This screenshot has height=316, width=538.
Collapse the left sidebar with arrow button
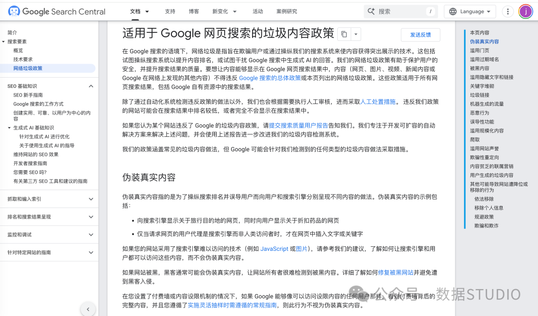click(88, 309)
